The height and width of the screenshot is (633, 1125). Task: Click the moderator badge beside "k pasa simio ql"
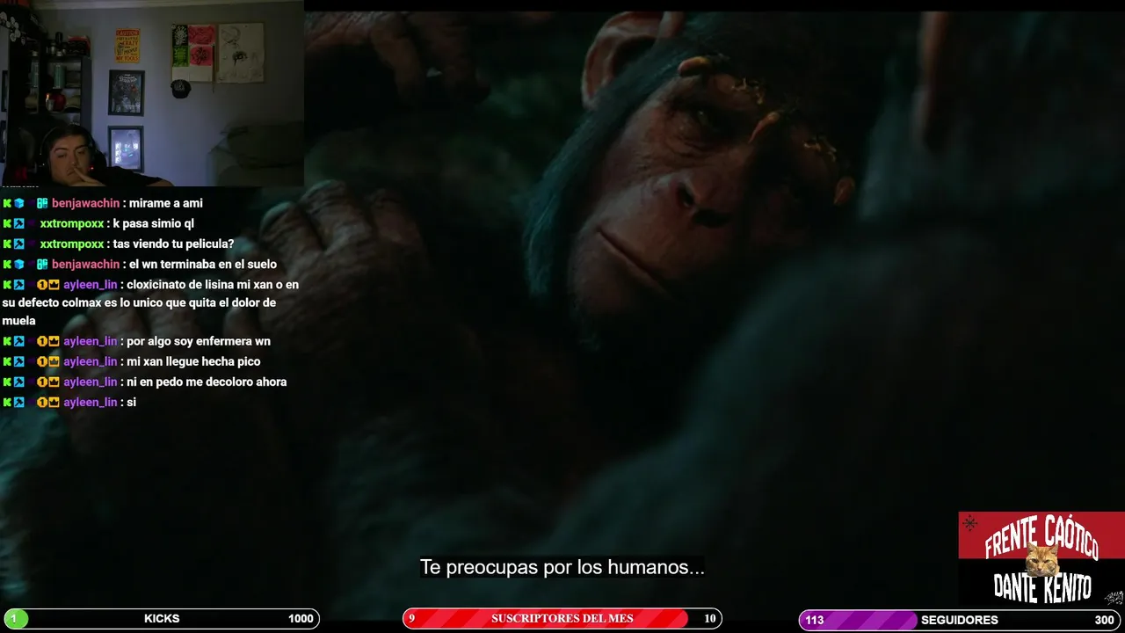[18, 223]
